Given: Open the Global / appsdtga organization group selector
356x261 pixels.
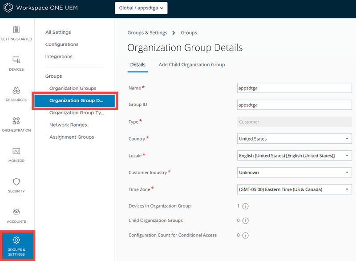Looking at the screenshot, I should click(x=141, y=8).
